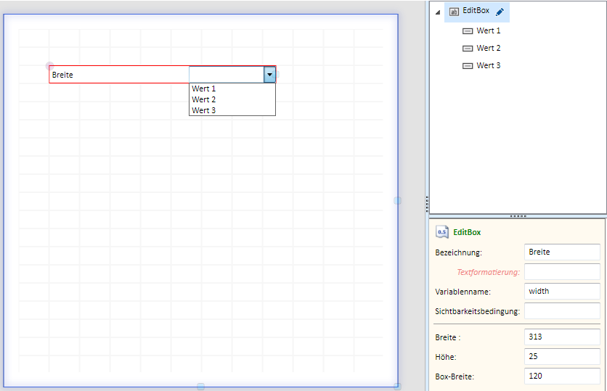Click the Bezeichnung input field
The width and height of the screenshot is (607, 391).
(x=561, y=252)
